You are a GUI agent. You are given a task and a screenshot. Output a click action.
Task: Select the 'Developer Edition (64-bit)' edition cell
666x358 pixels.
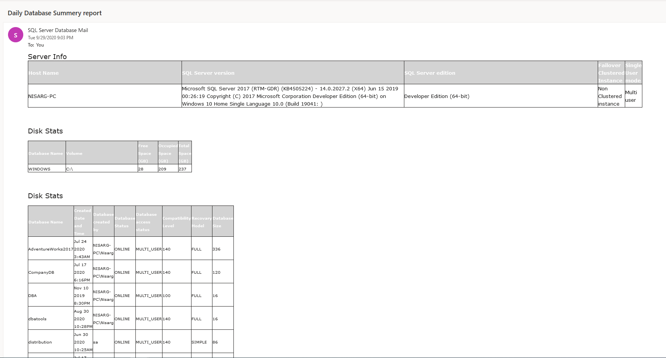(501, 96)
